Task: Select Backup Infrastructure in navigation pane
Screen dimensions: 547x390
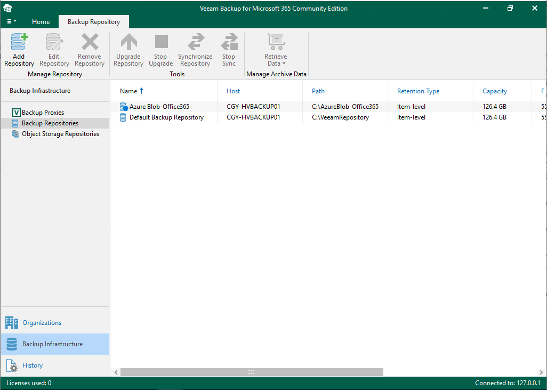Action: pos(55,344)
